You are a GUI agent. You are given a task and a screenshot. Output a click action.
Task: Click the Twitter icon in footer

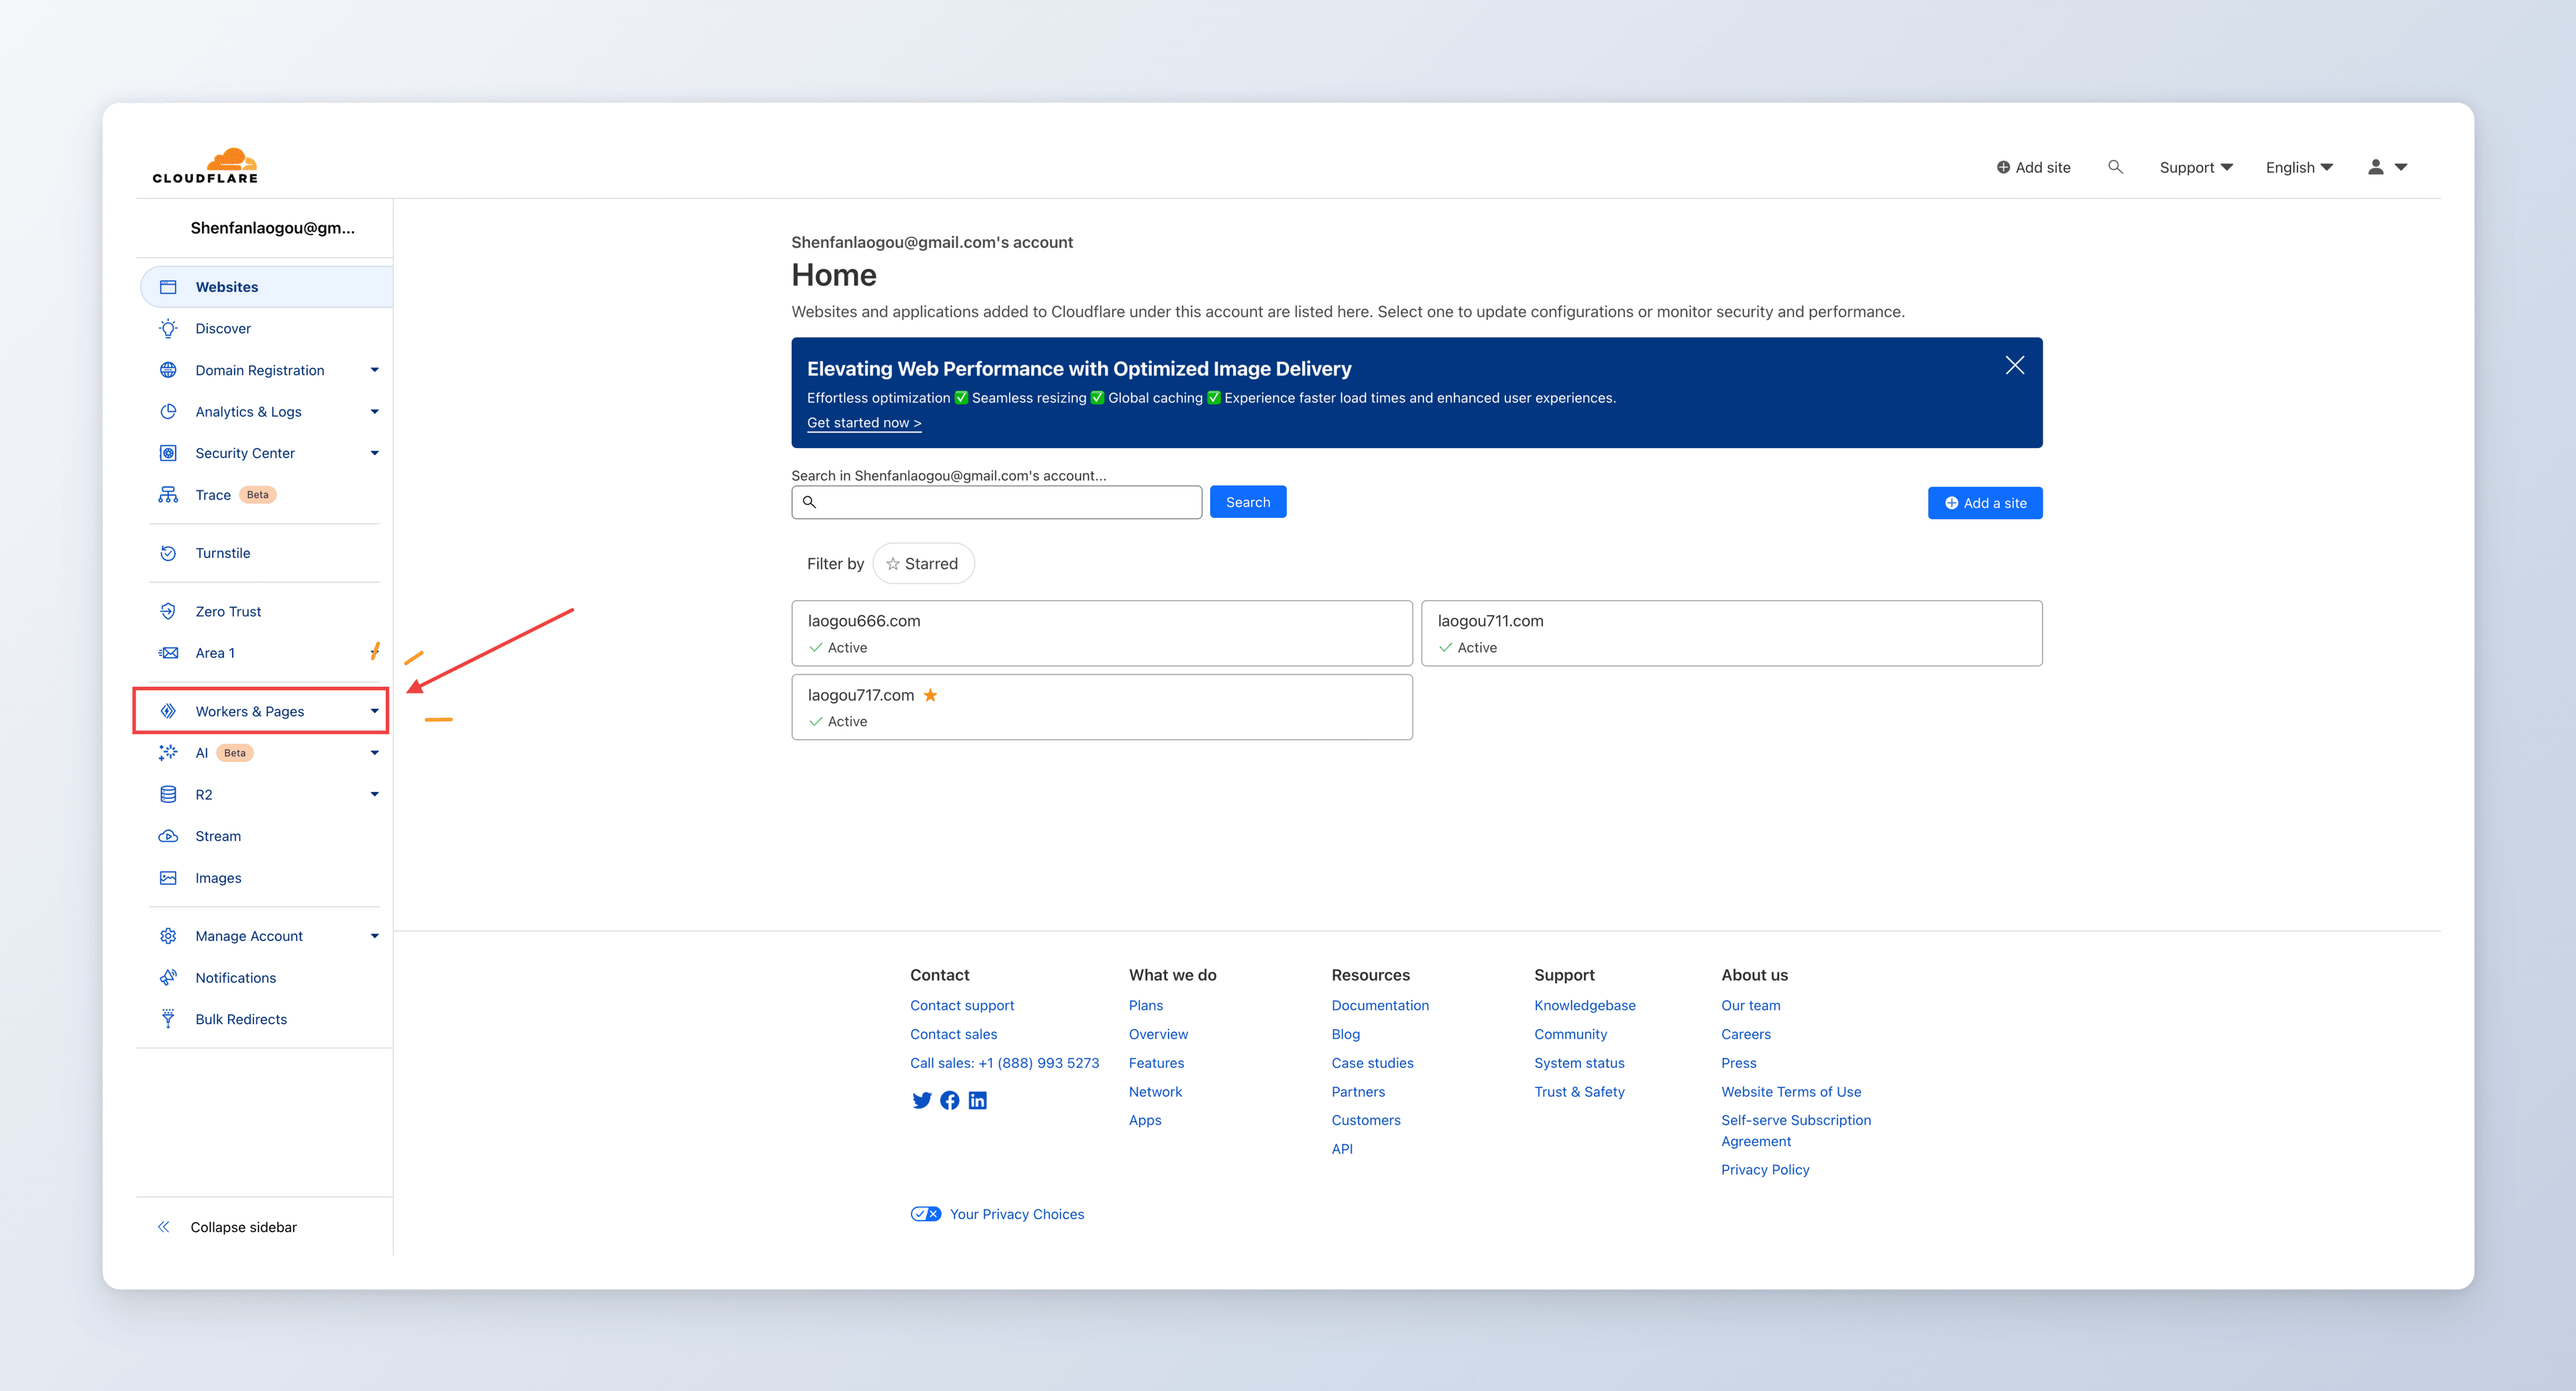[921, 1100]
